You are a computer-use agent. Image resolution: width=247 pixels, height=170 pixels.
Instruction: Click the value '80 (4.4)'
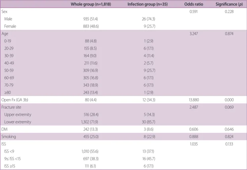coord(91,100)
